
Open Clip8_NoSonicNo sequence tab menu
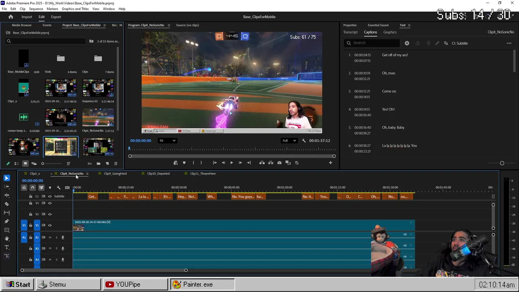pos(87,174)
